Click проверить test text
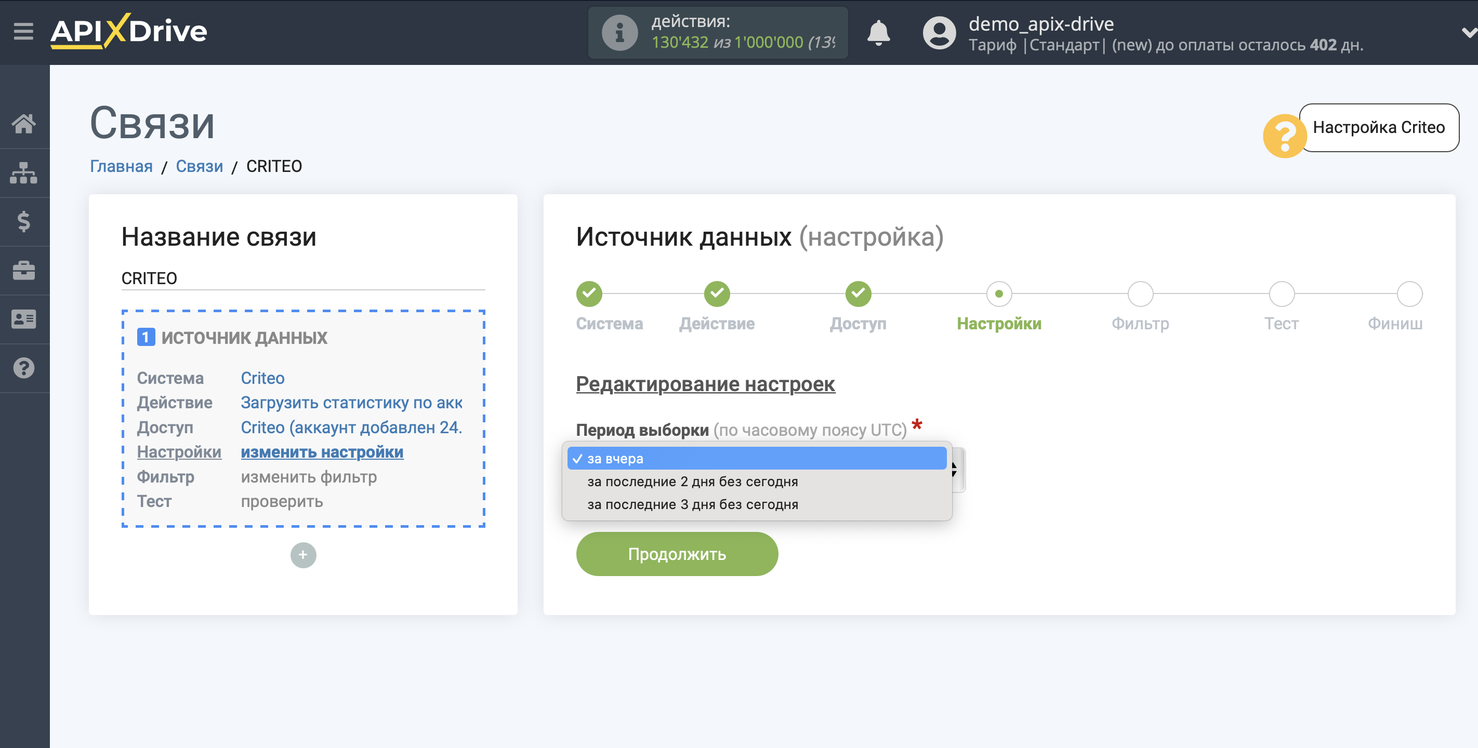This screenshot has height=748, width=1478. [282, 501]
